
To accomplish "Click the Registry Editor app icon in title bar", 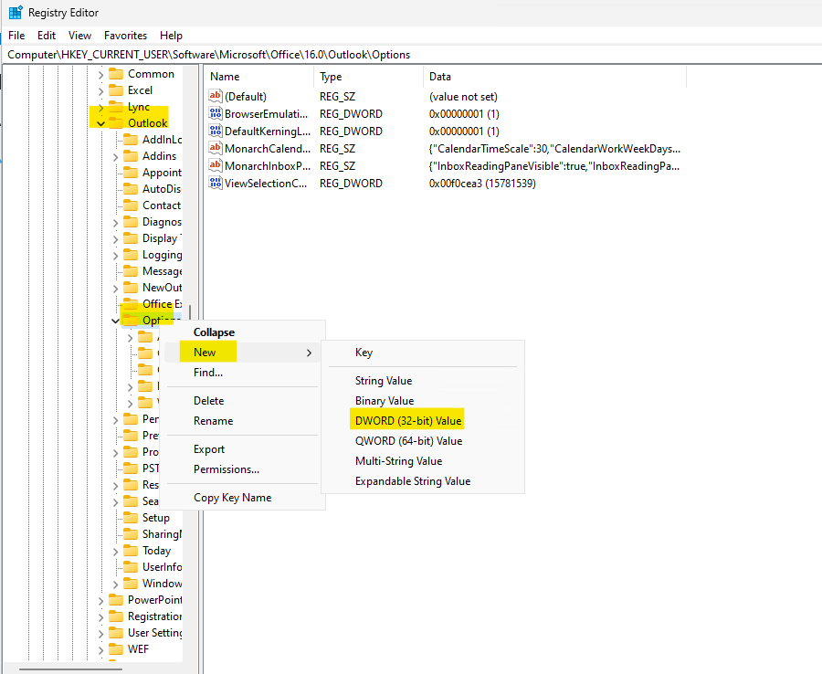I will click(16, 12).
